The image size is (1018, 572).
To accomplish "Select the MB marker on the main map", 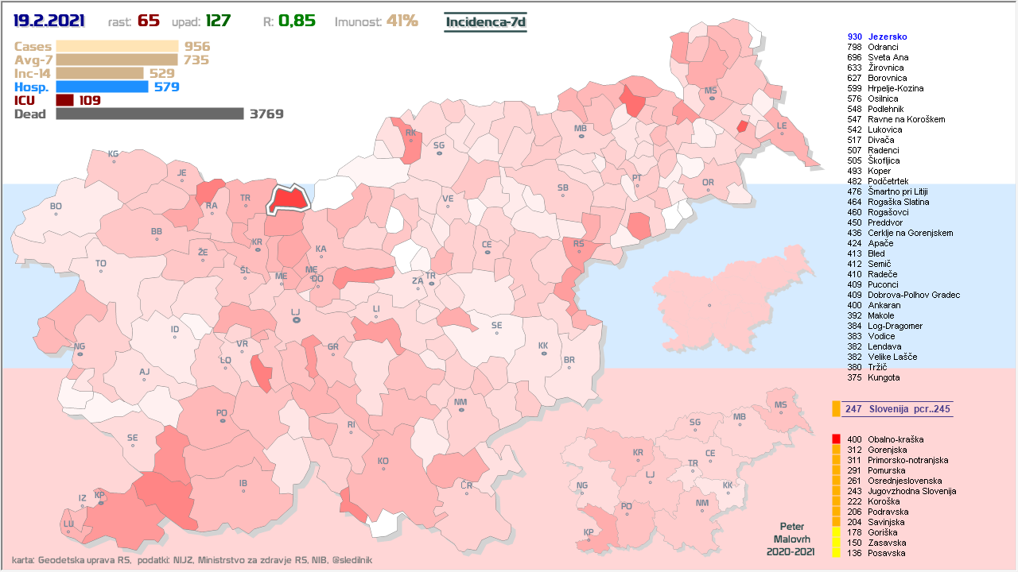I will point(581,137).
